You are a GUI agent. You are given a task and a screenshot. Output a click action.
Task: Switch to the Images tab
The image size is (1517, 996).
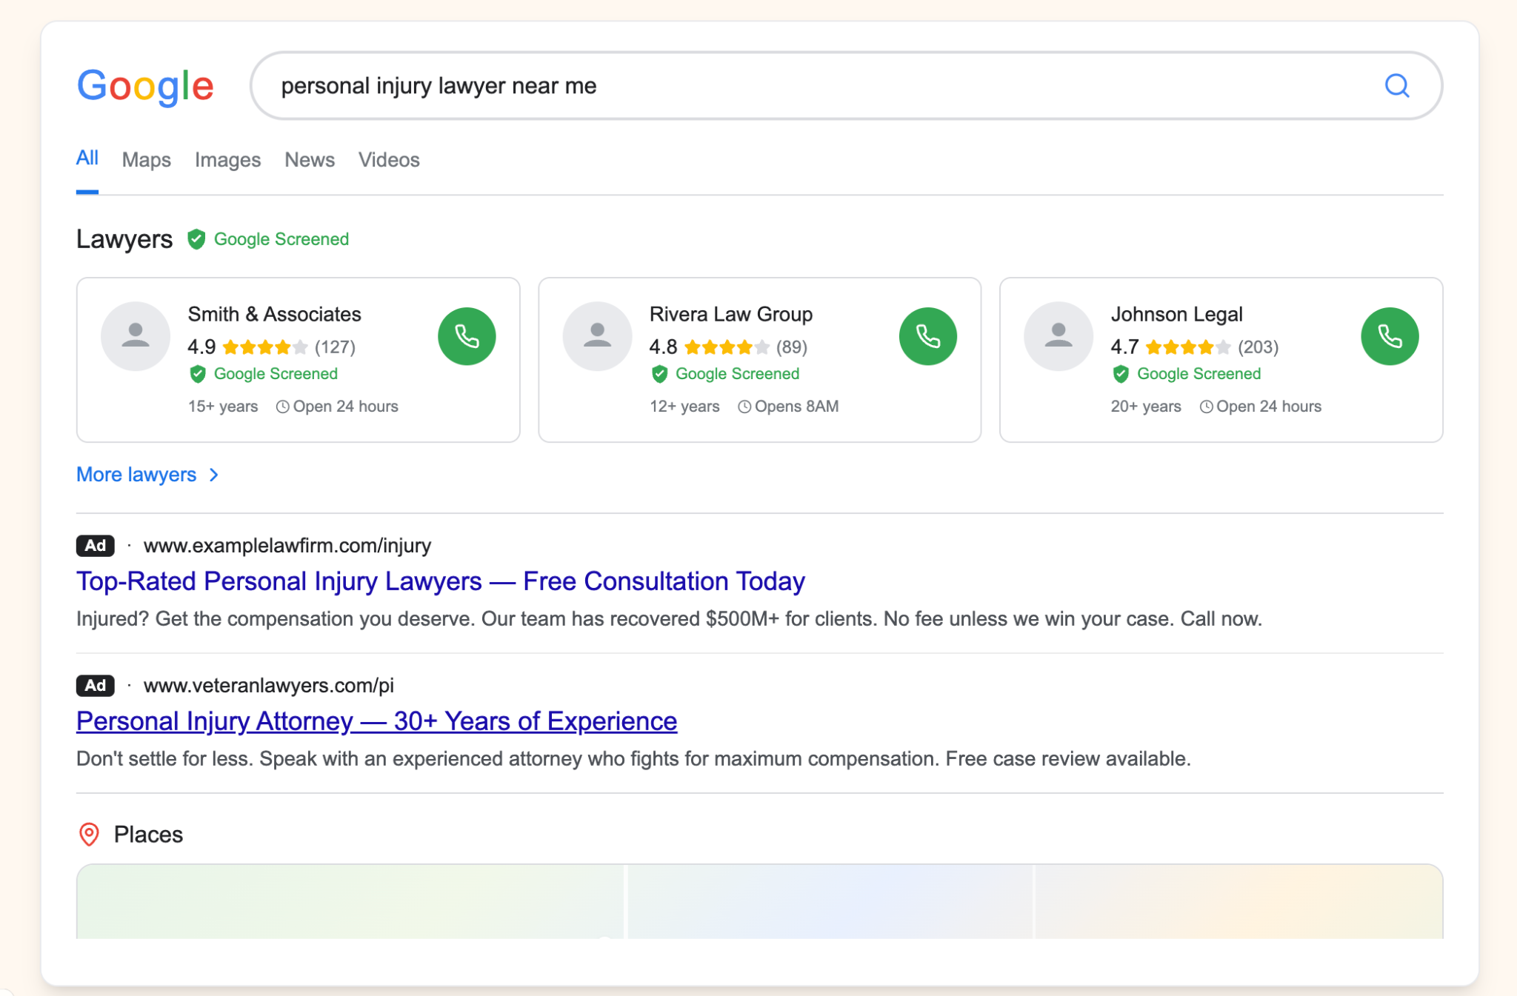227,160
